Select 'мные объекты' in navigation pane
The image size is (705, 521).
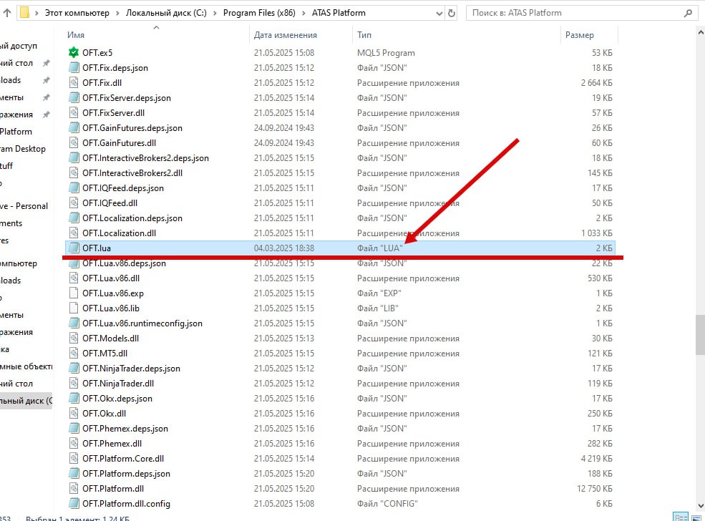pos(26,366)
